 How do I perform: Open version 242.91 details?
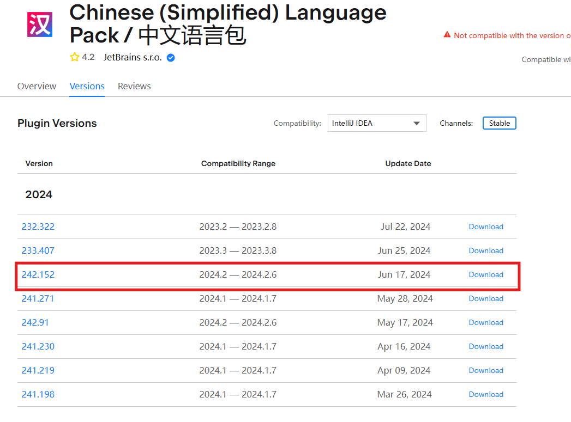35,323
